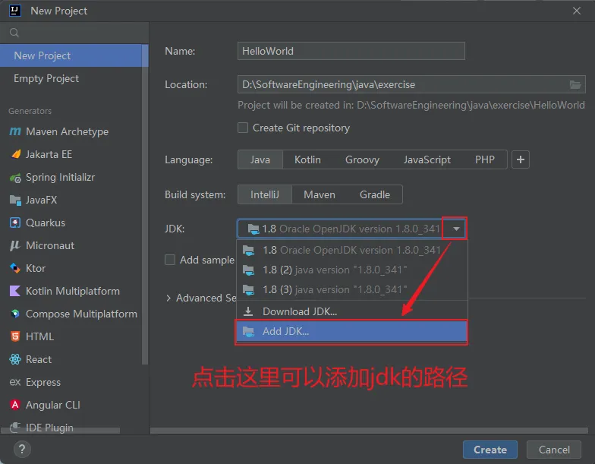Select JavaScript as the language
This screenshot has height=464, width=595.
point(427,159)
